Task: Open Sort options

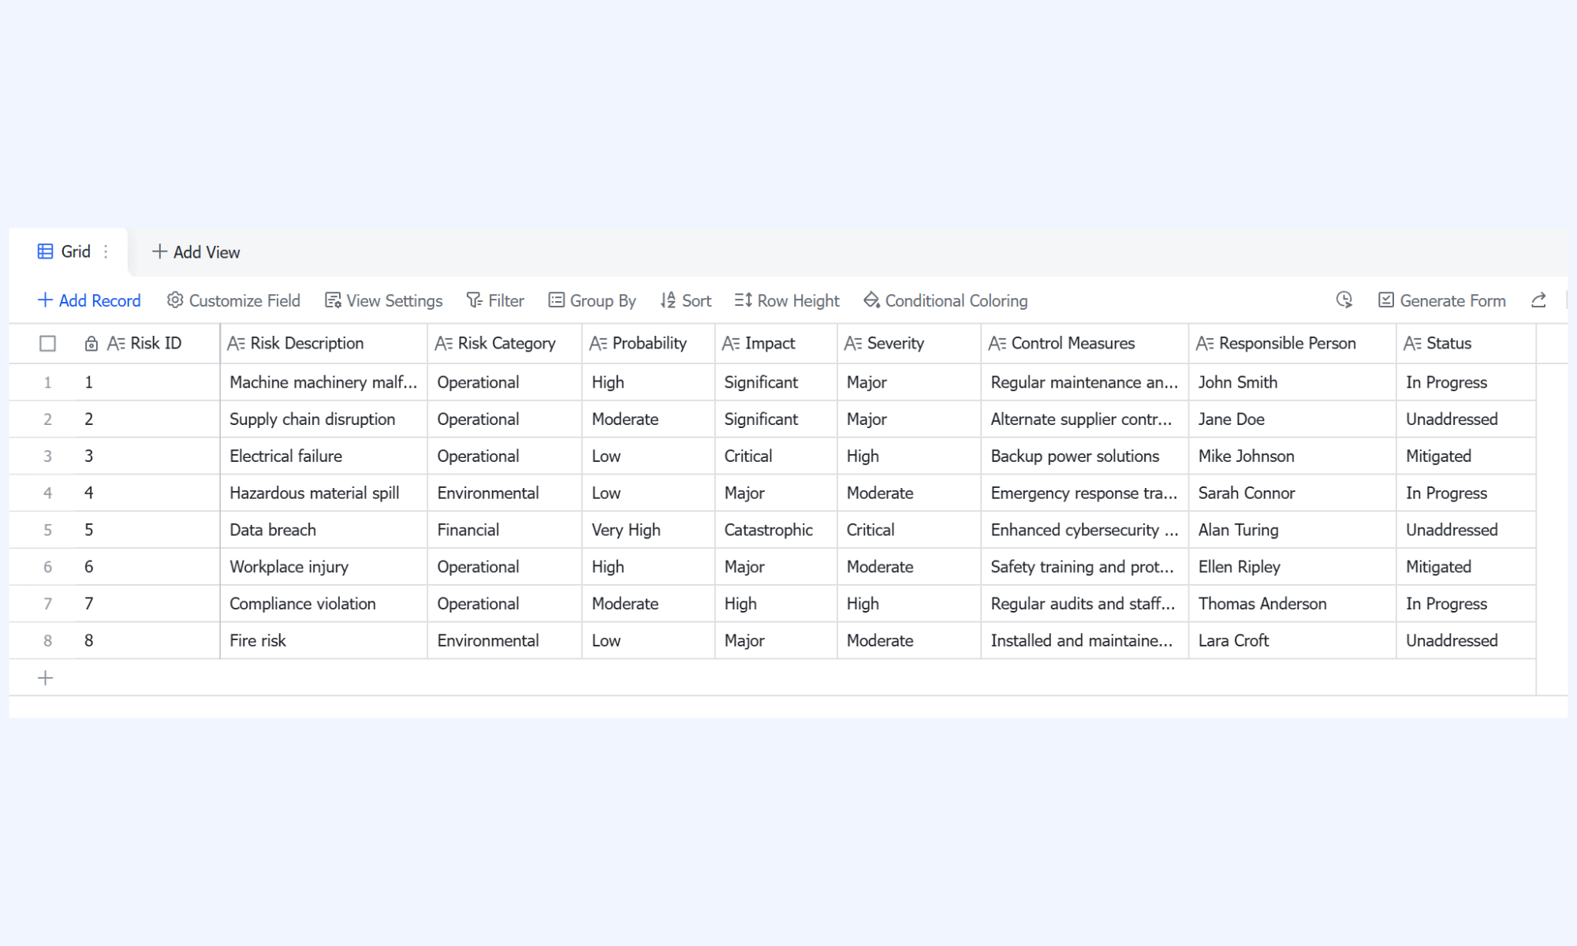Action: coord(686,300)
